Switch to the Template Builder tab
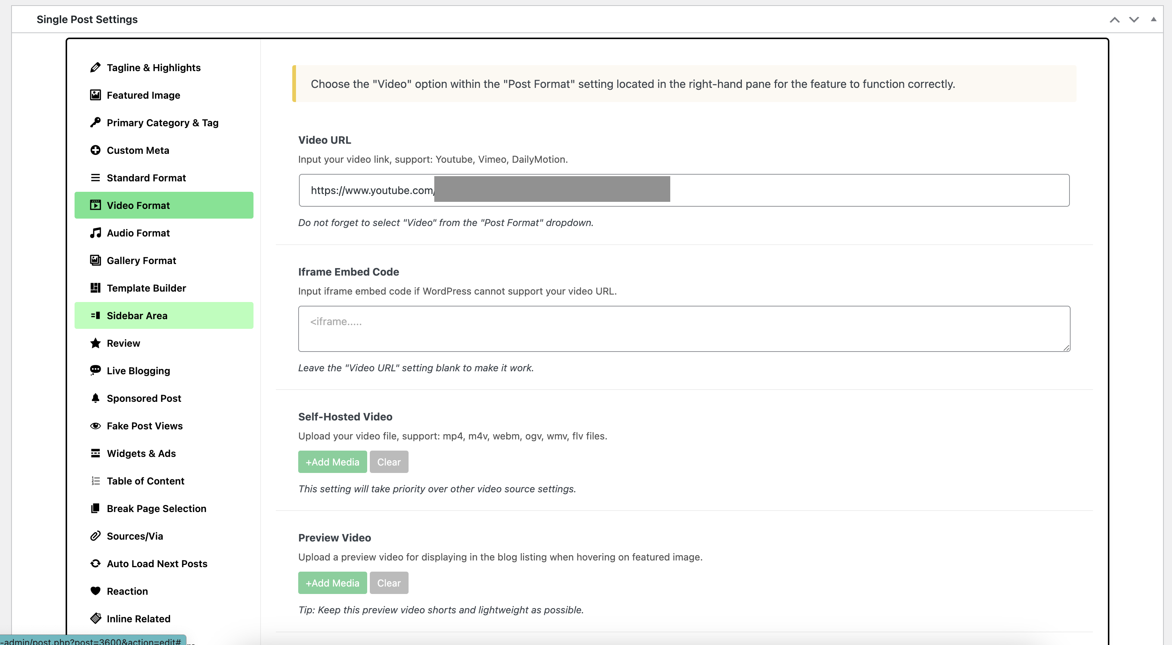1172x645 pixels. tap(146, 288)
